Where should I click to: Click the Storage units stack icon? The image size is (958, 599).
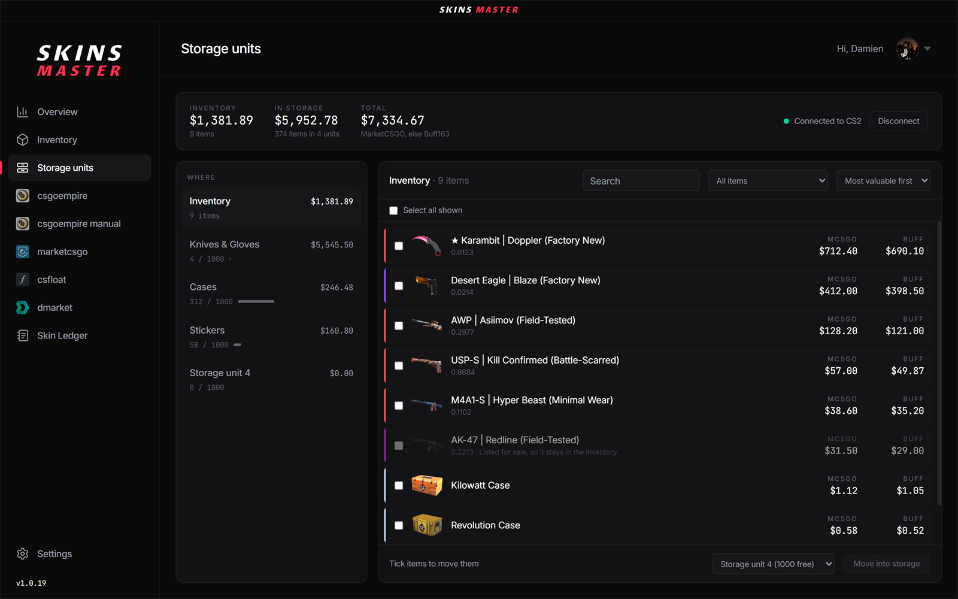click(23, 168)
